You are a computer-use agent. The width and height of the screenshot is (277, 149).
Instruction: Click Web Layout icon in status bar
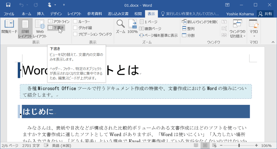214,145
